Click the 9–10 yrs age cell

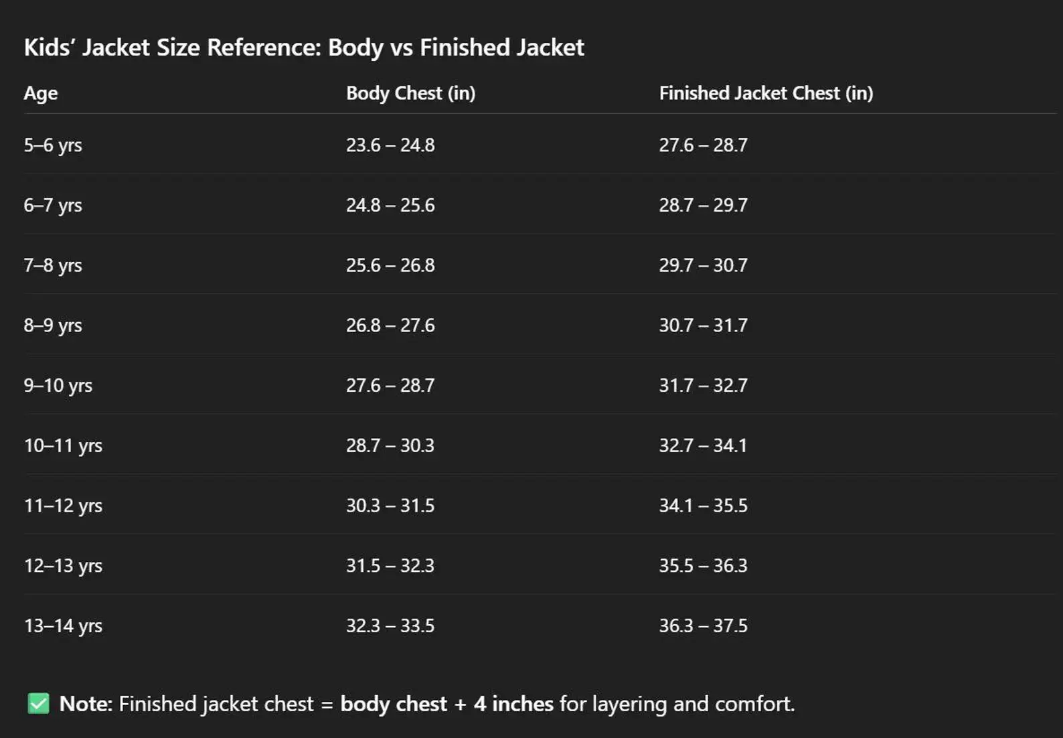pos(58,386)
